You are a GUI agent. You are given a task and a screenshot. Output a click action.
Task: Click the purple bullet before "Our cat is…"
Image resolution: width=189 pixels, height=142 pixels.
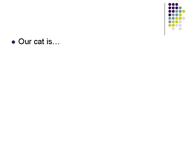coord(13,42)
